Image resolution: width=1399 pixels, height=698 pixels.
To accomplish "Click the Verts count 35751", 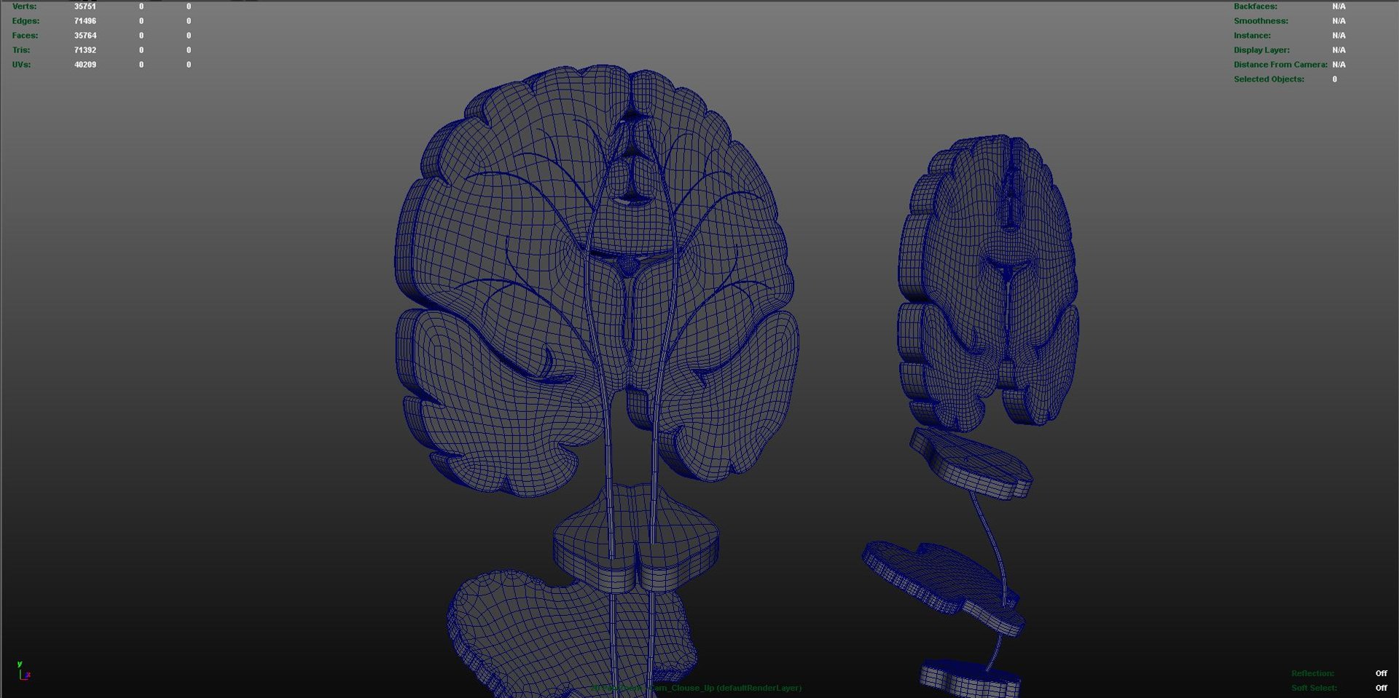I will click(x=85, y=7).
